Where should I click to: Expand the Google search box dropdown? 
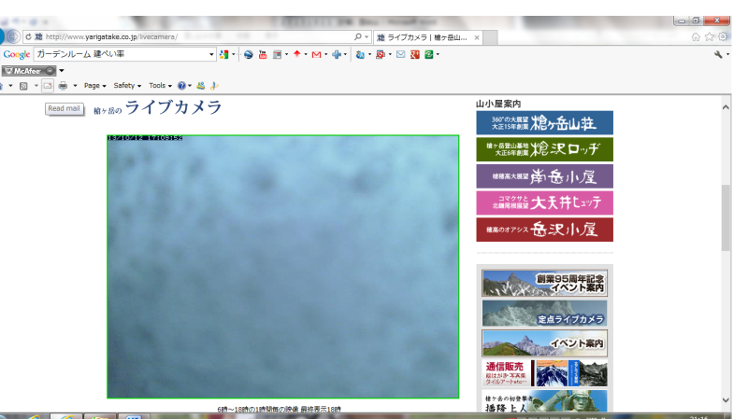point(211,55)
